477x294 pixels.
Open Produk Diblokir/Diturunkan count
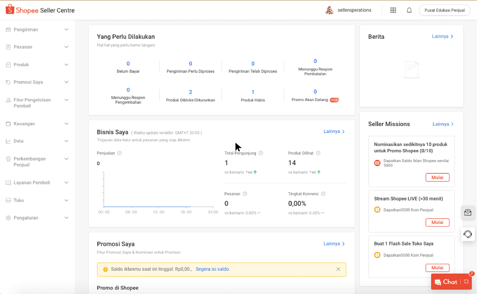click(190, 92)
